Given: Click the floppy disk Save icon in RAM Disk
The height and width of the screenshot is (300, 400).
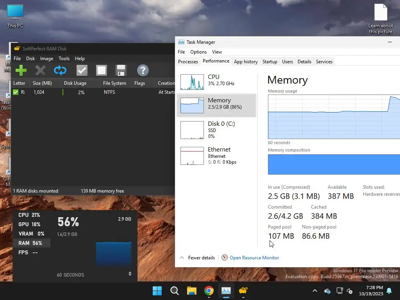Looking at the screenshot, I should point(121,70).
